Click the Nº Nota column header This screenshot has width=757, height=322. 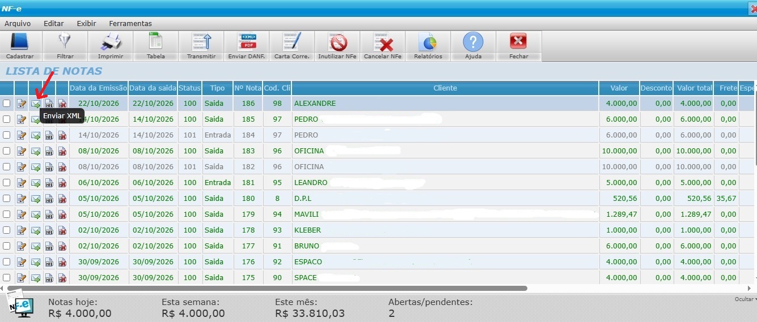pos(248,88)
